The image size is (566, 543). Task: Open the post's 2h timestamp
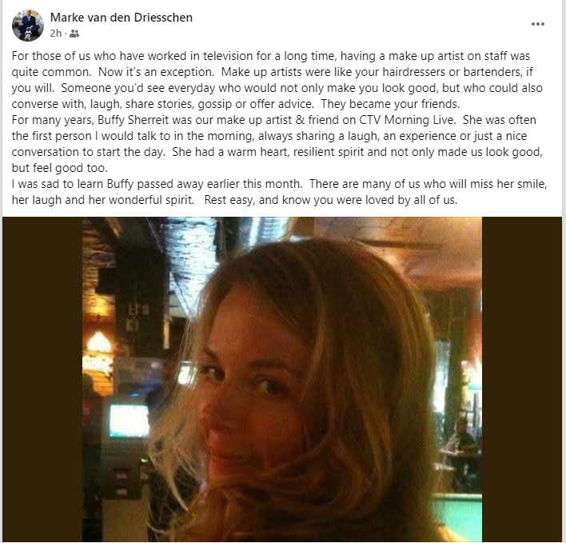tap(56, 34)
